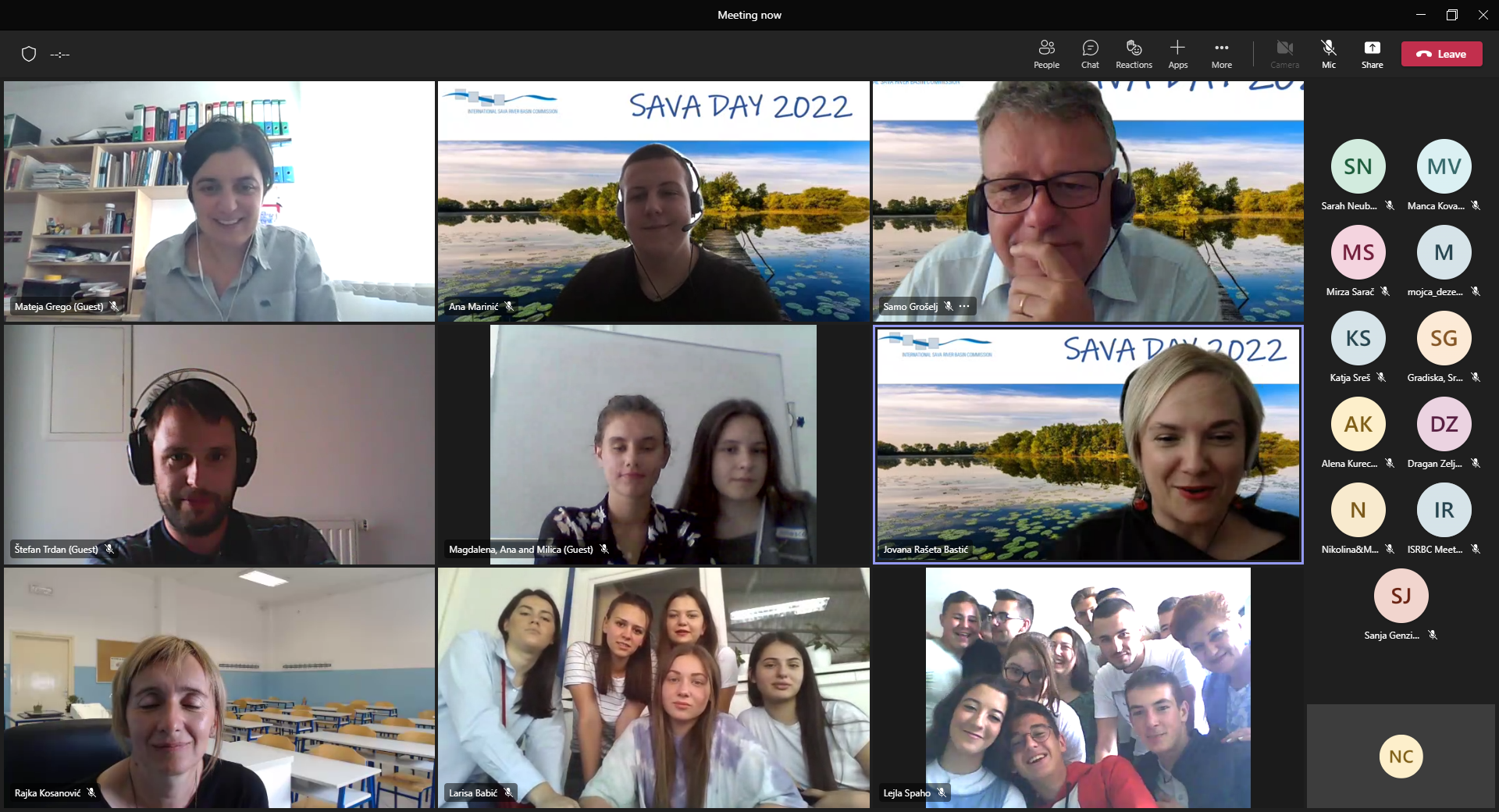Expand the More options menu
1499x812 pixels.
coord(1221,54)
